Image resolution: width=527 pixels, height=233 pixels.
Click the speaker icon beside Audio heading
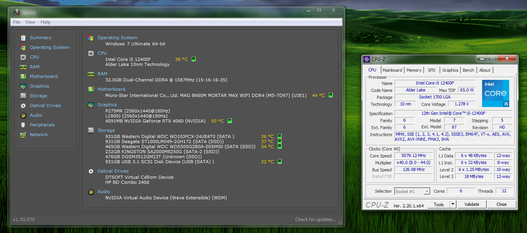91,192
